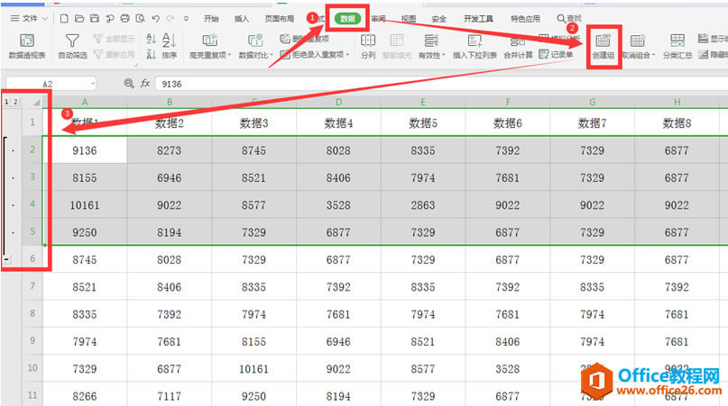Switch to the 开发工具 tab
The height and width of the screenshot is (406, 728).
478,19
